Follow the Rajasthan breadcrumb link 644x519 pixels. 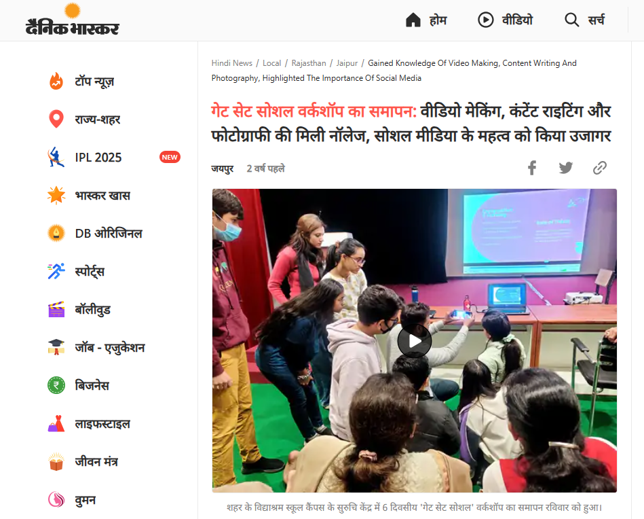pos(309,63)
